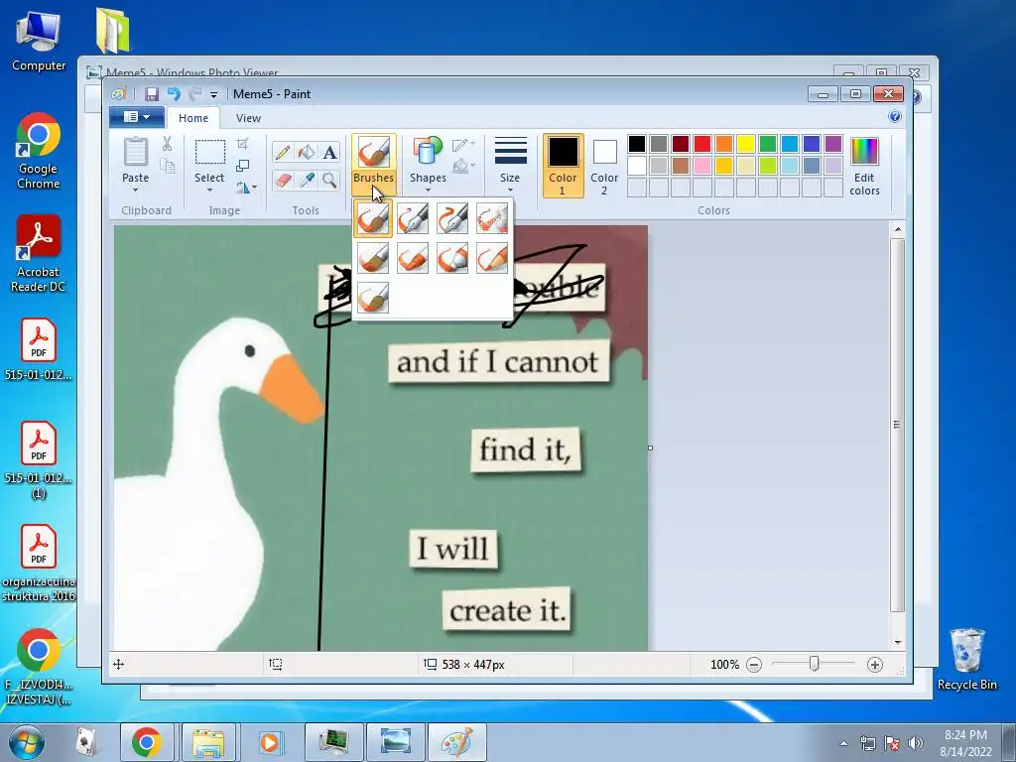Click the zoom out minus button
1016x762 pixels.
pos(754,664)
